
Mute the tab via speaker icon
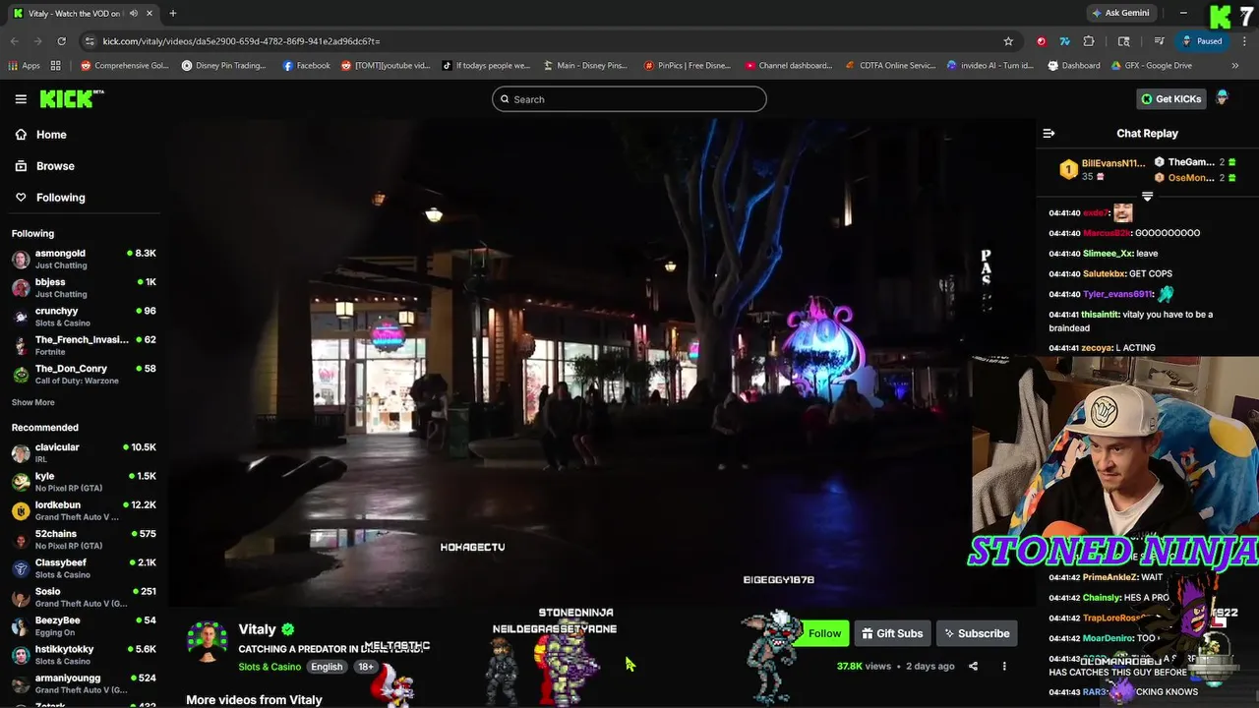click(x=133, y=14)
